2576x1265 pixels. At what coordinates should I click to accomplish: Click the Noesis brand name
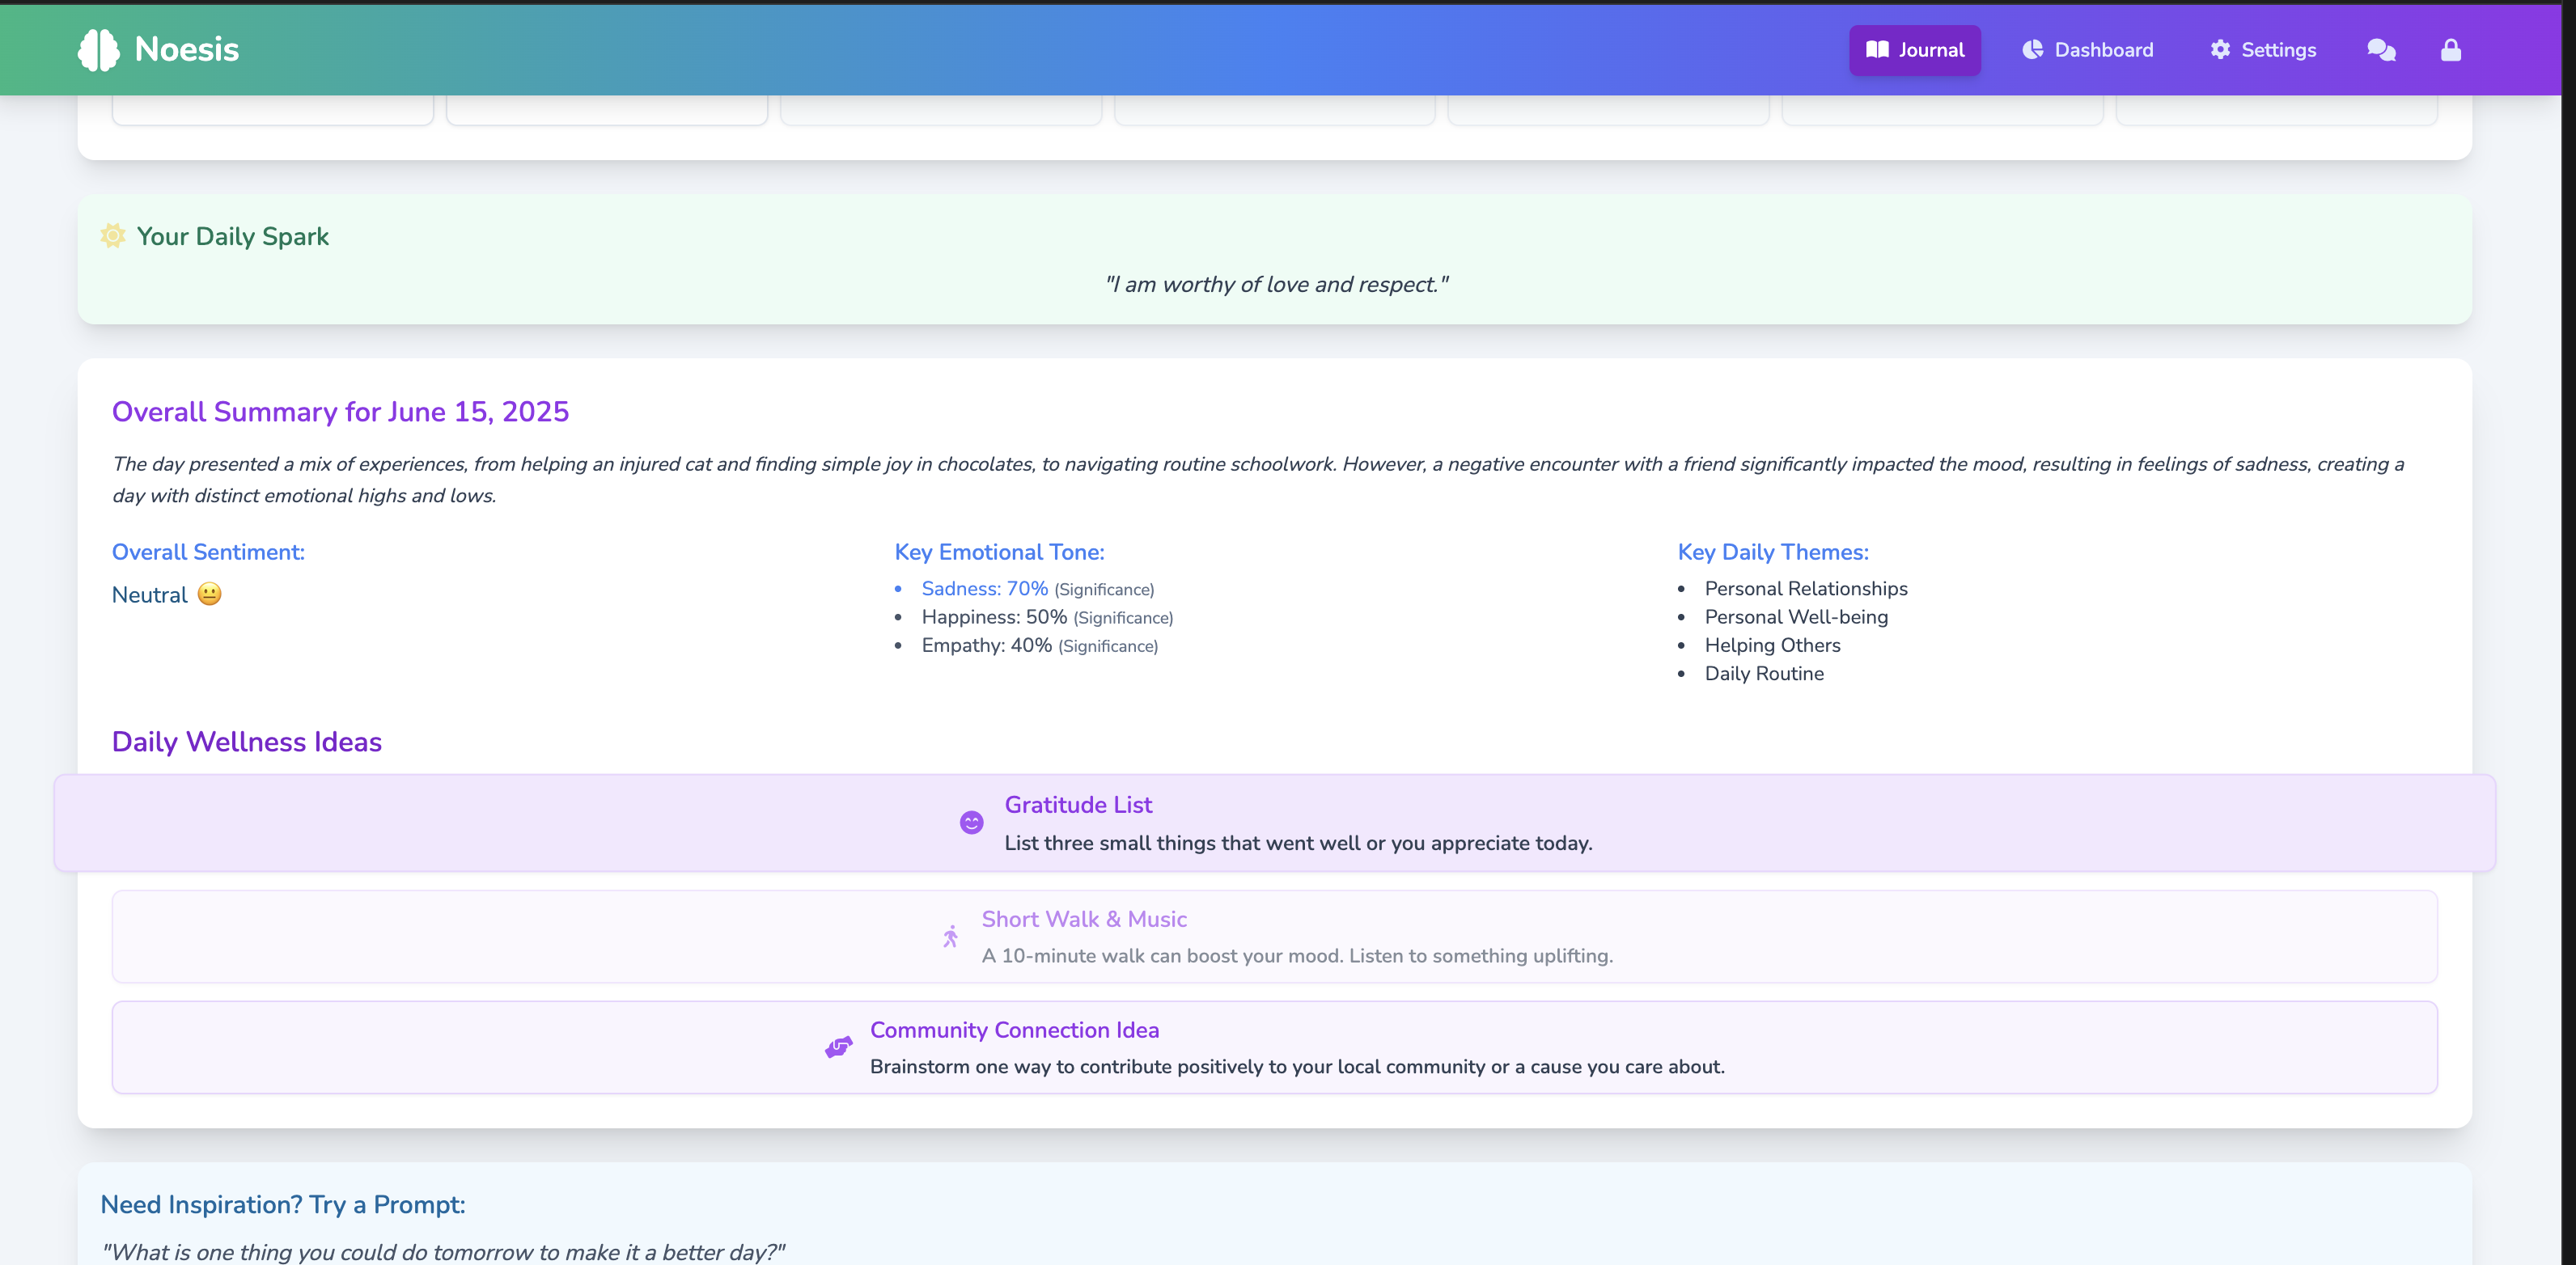186,49
